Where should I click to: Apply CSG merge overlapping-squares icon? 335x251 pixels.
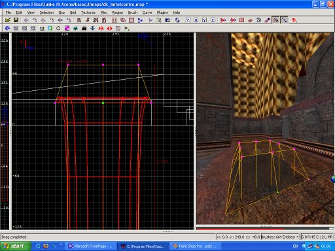coord(123,20)
